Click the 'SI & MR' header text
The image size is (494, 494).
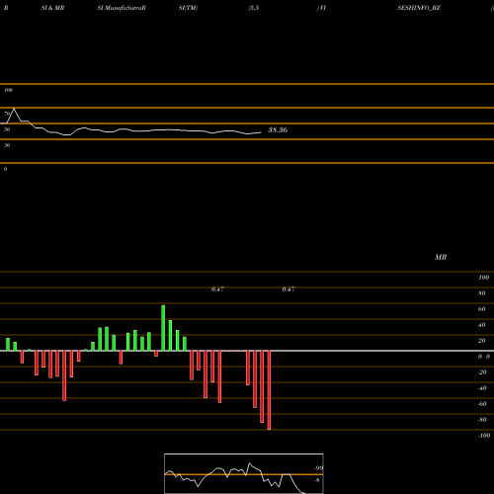click(52, 8)
